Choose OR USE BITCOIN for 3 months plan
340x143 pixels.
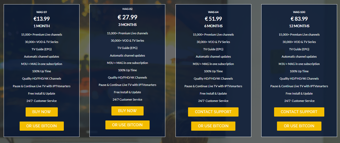tap(127, 125)
